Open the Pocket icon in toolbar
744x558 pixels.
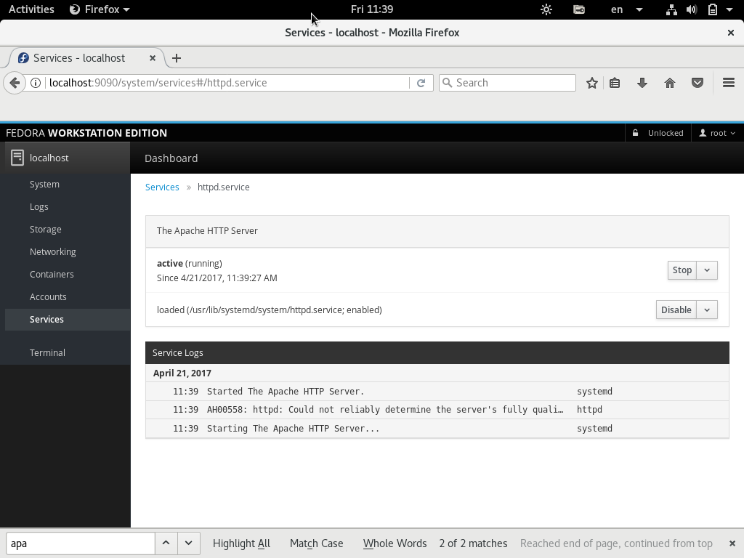click(x=697, y=83)
